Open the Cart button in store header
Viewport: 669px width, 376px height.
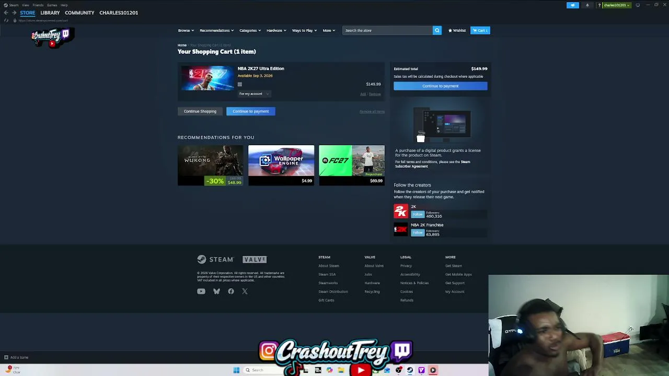pyautogui.click(x=480, y=30)
